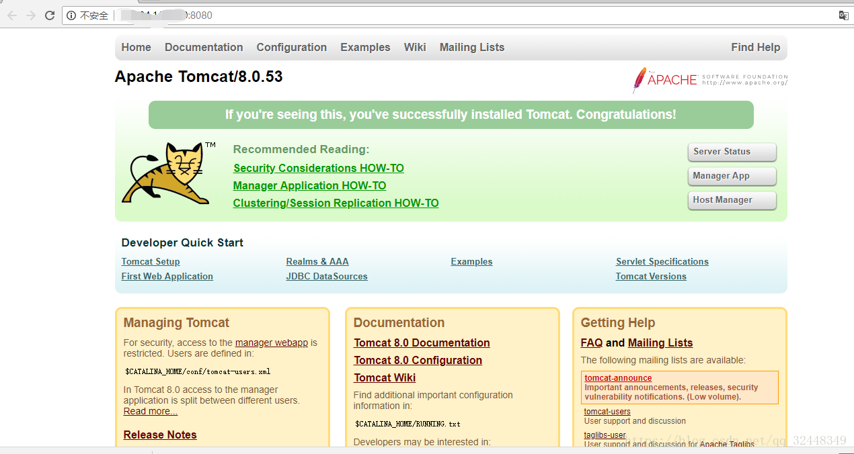
Task: Open Mailing Lists link under Getting Help
Action: point(660,343)
